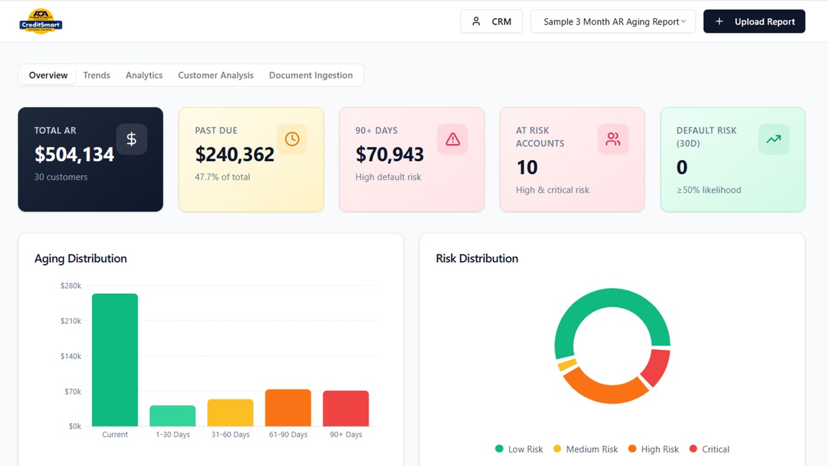Expand the report selector chevron arrow
Image resolution: width=829 pixels, height=466 pixels.
point(683,21)
